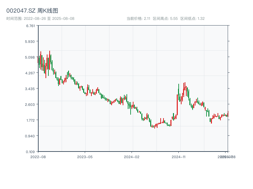Select the 2022-08 x-axis date label
This screenshot has height=189, width=253.
point(38,157)
